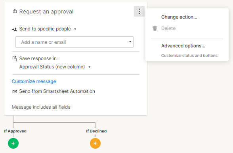Open the three-dot action menu
233x153 pixels.
click(139, 11)
